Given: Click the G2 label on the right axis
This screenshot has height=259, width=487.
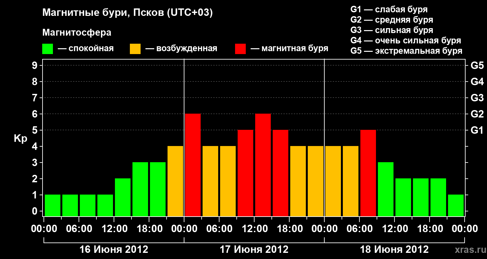Looking at the screenshot, I should click(477, 114).
